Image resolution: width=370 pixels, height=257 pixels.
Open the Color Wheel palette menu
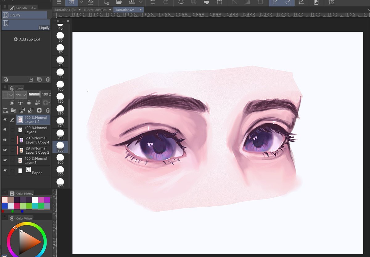pyautogui.click(x=5, y=218)
